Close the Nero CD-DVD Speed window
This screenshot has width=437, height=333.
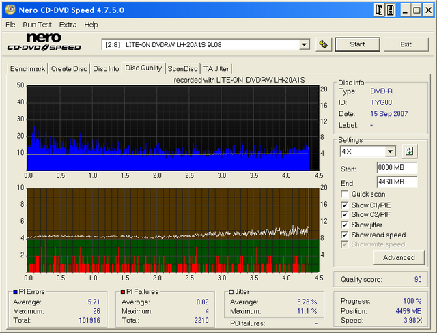[x=428, y=10]
